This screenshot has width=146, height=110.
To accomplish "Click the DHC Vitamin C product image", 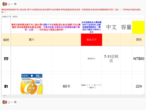I will (x=32, y=84).
